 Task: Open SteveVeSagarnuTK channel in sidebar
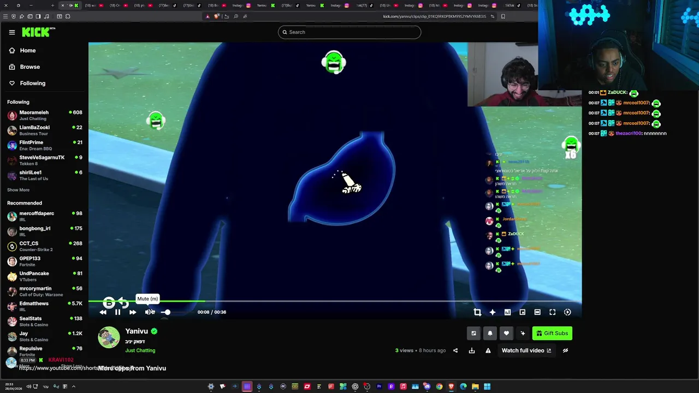(x=44, y=160)
